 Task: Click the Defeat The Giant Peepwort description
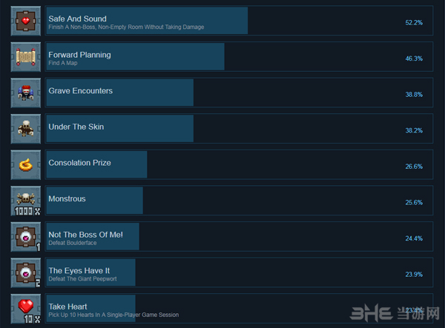[x=82, y=279]
